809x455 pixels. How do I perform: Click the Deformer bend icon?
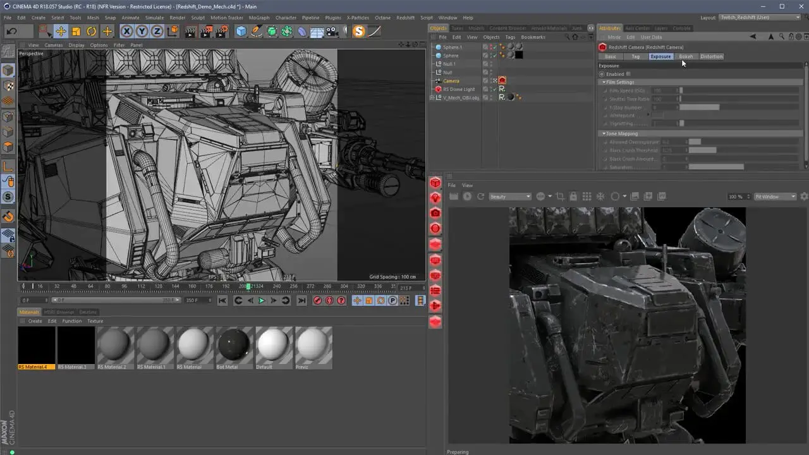302,31
